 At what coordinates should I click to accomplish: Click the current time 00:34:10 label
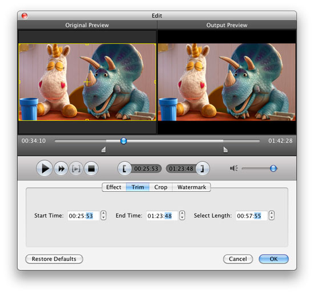tap(34, 141)
